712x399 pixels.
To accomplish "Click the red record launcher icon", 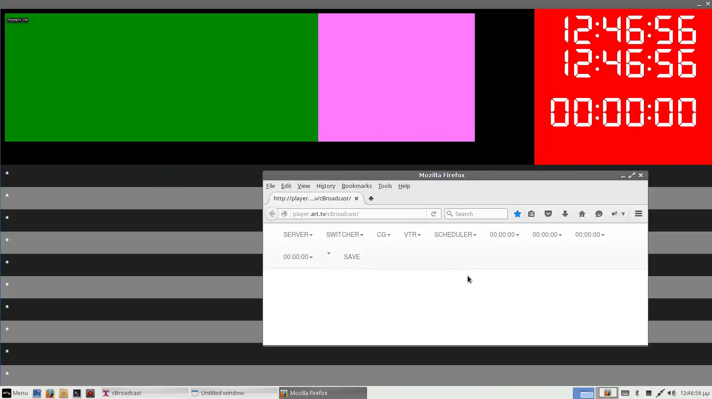I will (x=90, y=393).
